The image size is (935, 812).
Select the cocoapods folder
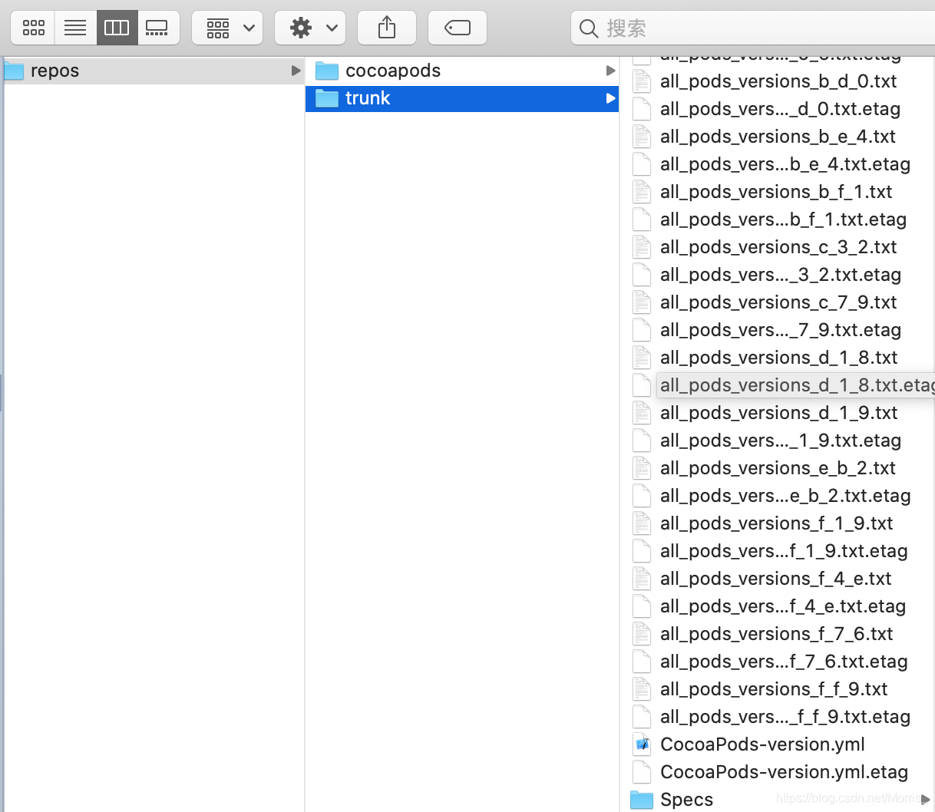(462, 71)
